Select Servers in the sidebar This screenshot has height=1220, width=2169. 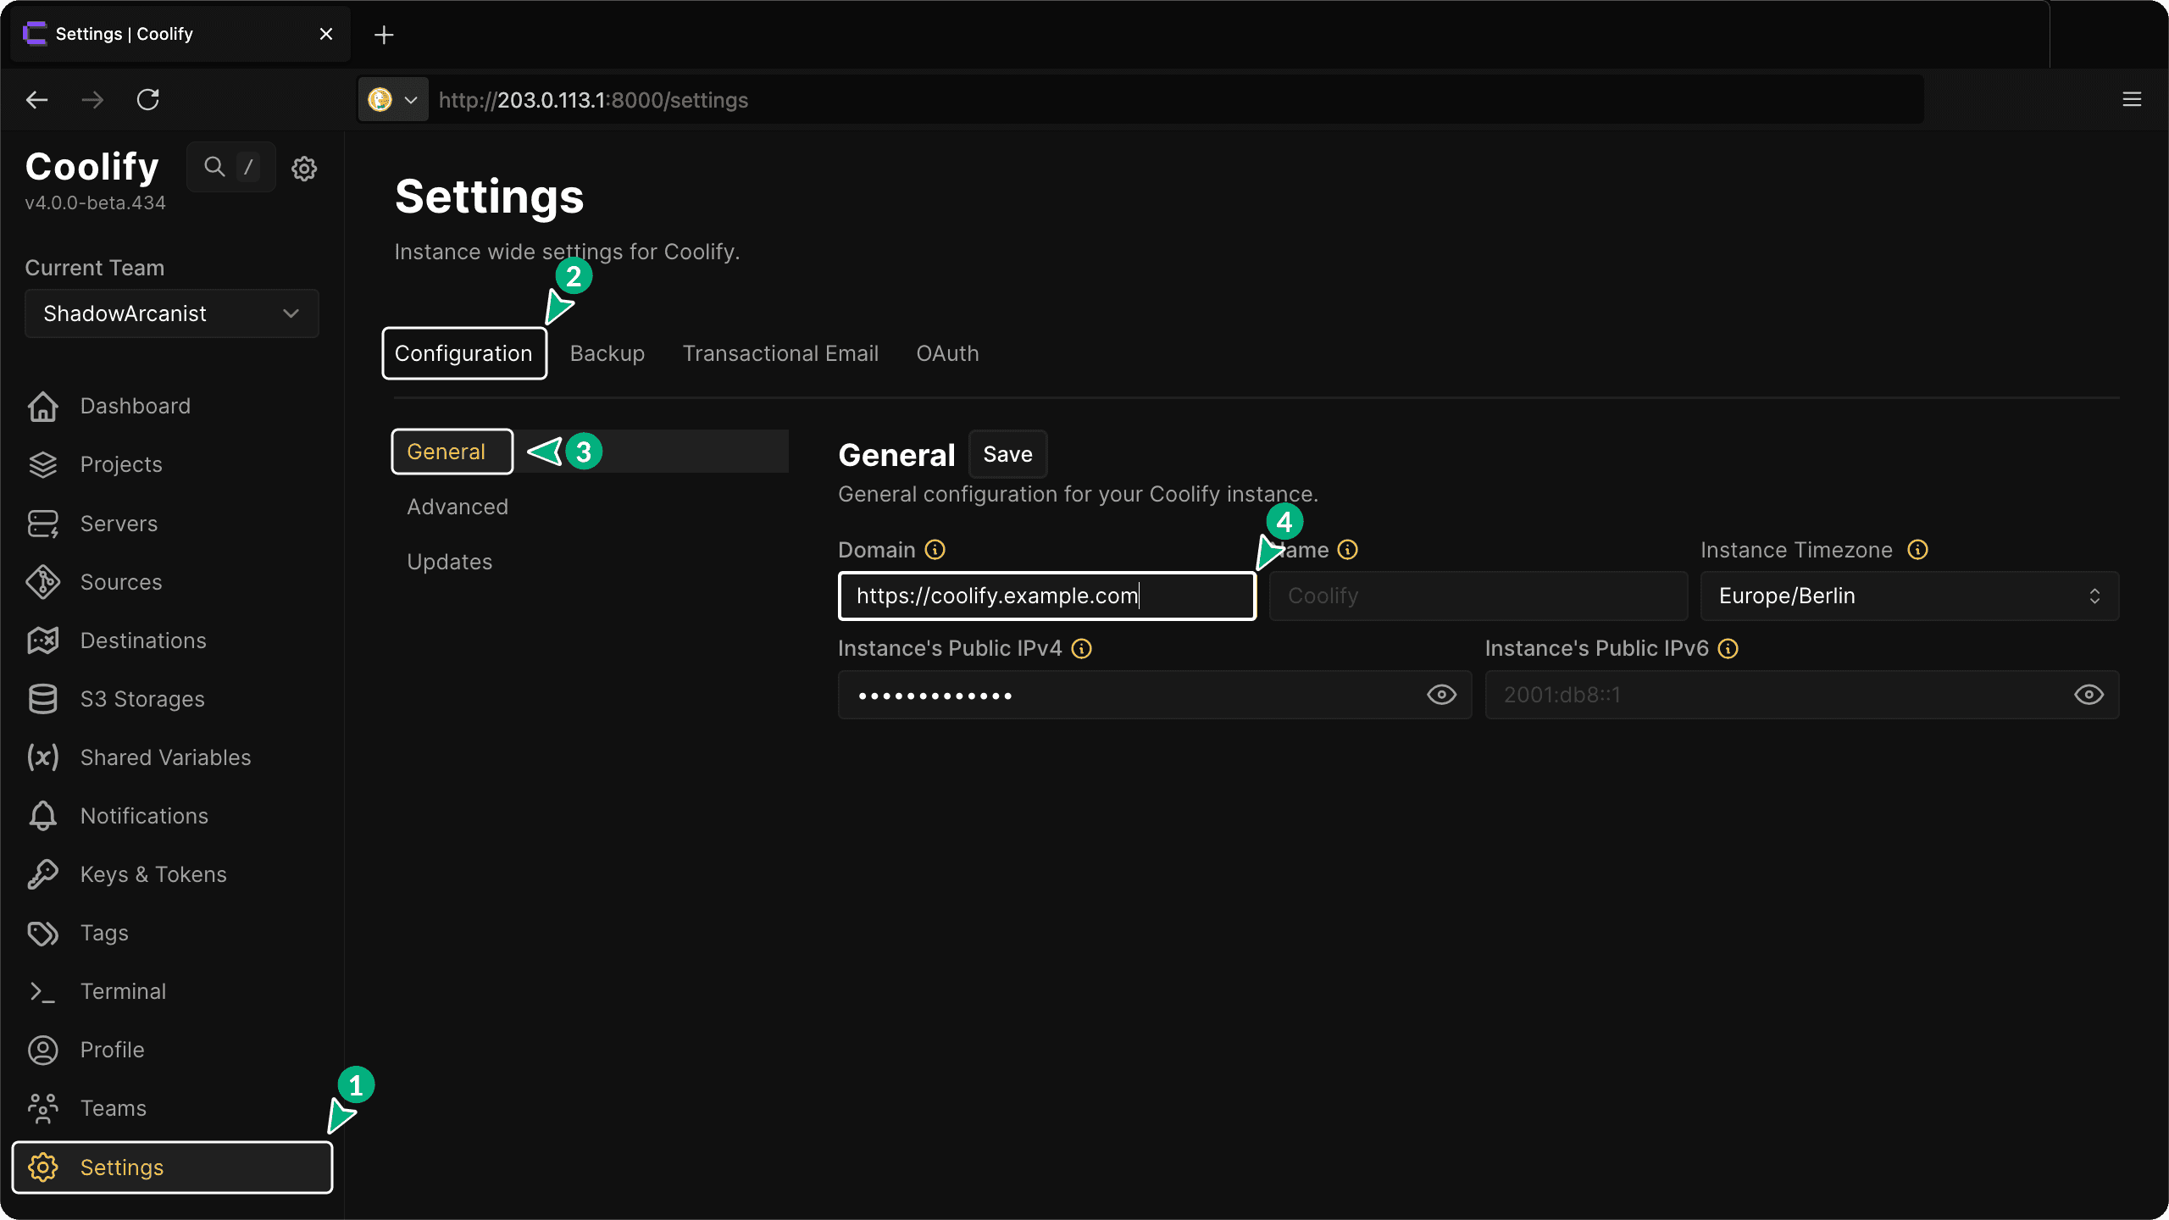[119, 523]
